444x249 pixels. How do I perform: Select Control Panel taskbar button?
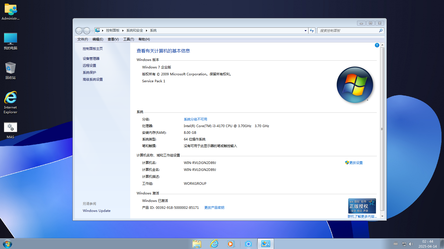pos(266,244)
